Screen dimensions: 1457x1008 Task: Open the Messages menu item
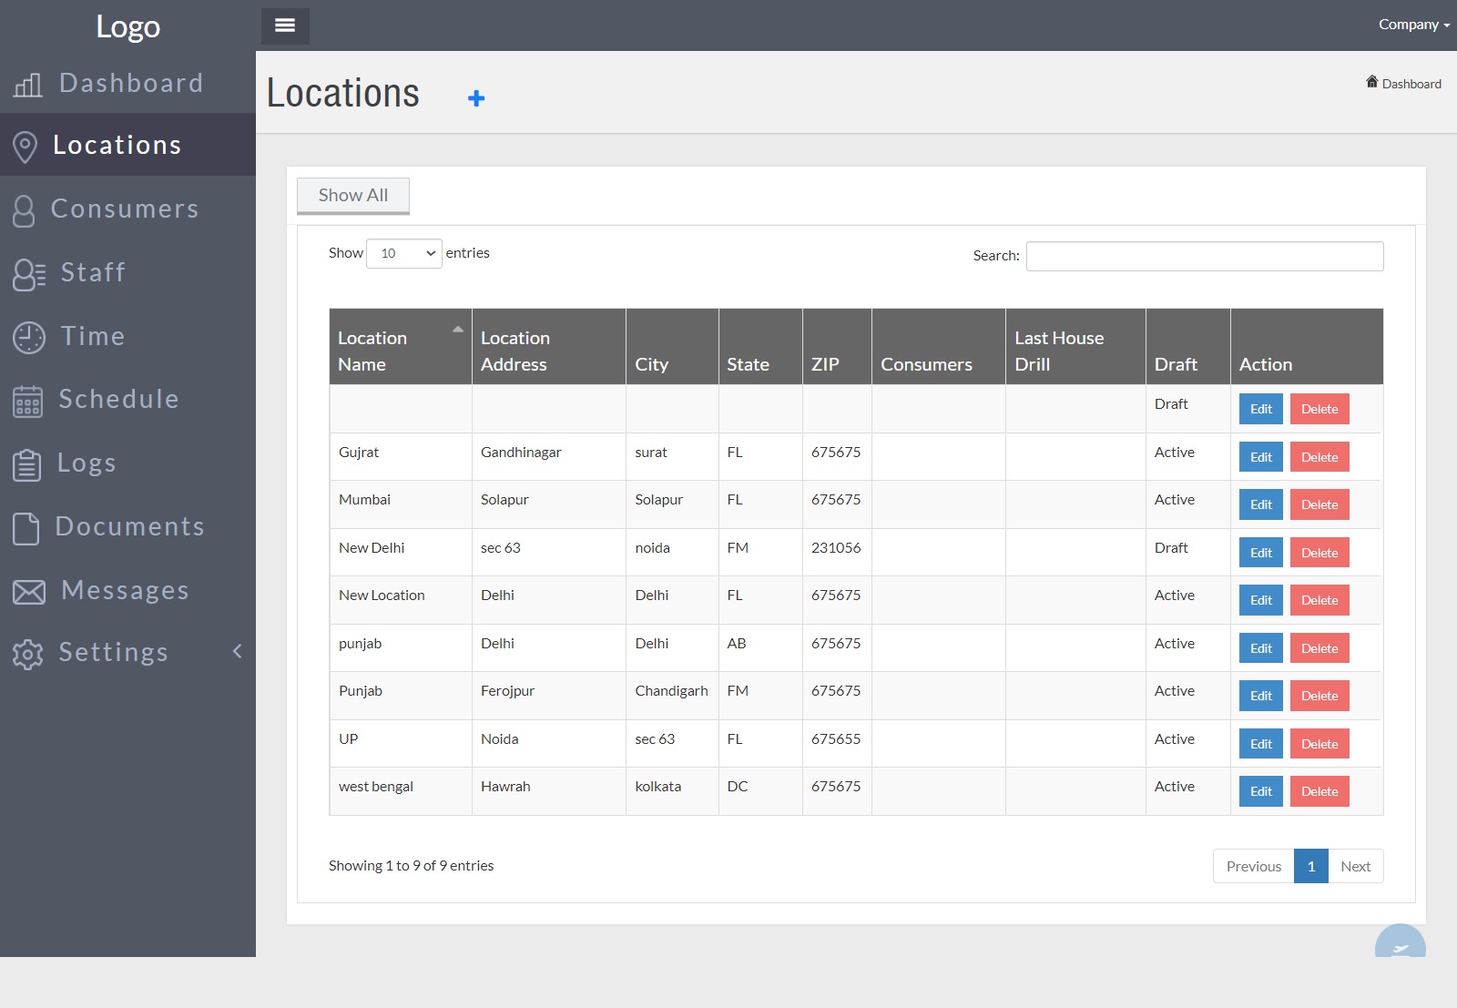(x=127, y=591)
